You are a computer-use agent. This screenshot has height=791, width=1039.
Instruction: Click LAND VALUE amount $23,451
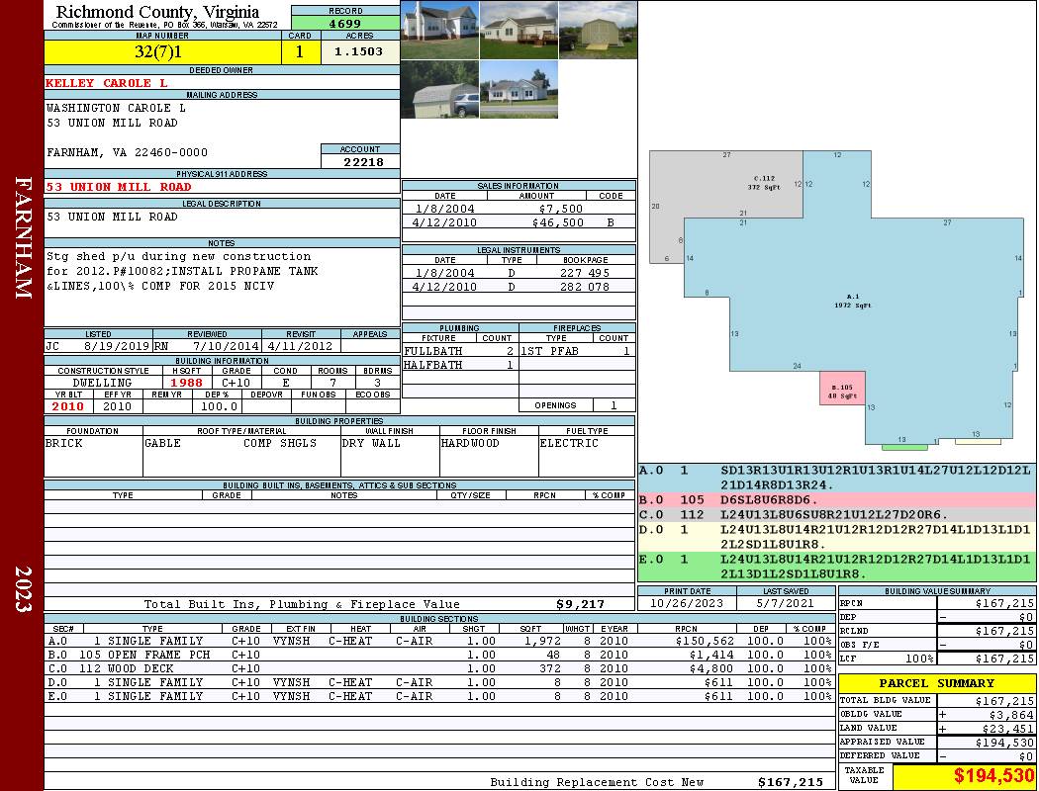[x=1007, y=728]
